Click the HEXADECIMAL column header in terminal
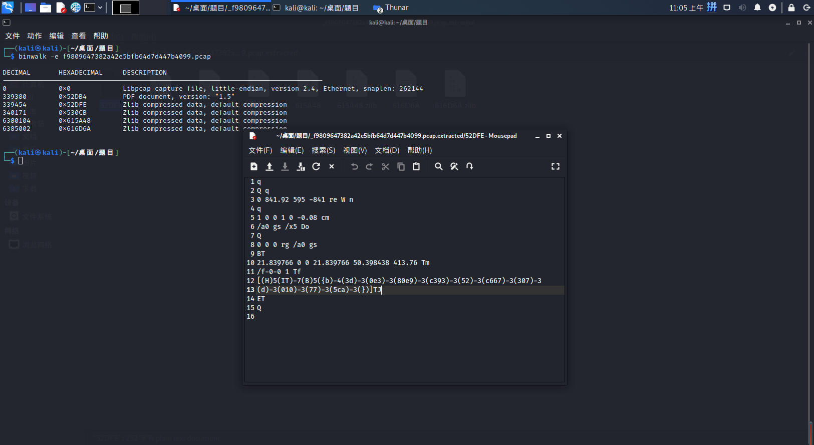 point(81,73)
